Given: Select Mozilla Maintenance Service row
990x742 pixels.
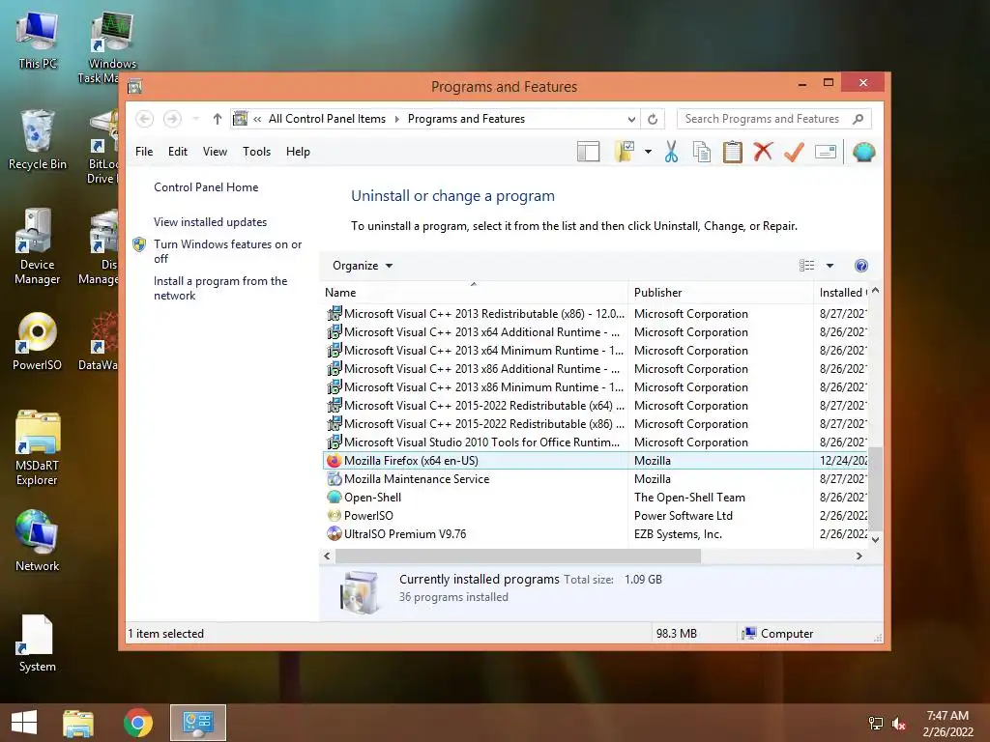Looking at the screenshot, I should pos(595,479).
